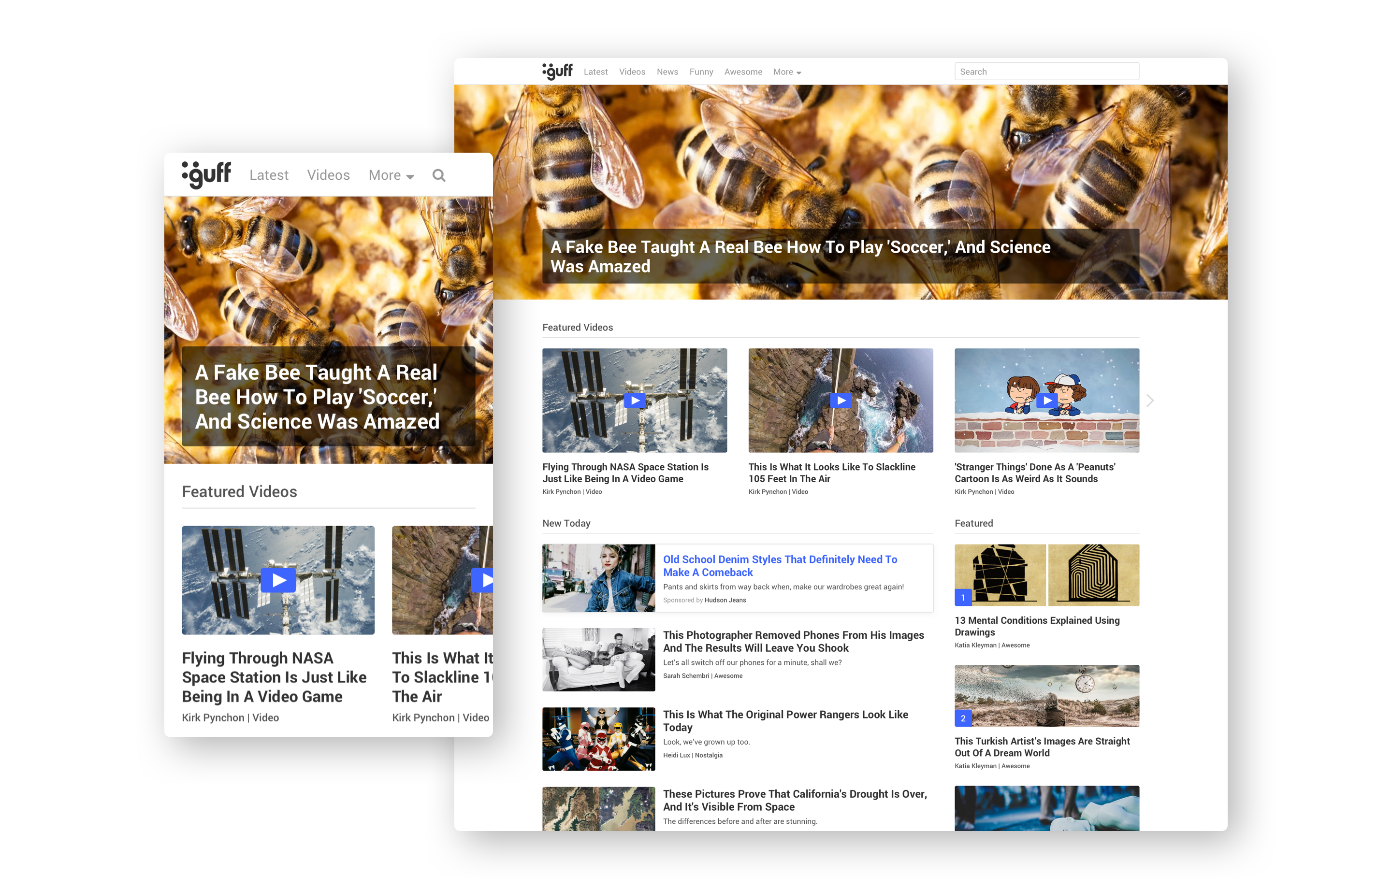Click the guff logo in mobile header
The height and width of the screenshot is (889, 1392).
coord(206,173)
